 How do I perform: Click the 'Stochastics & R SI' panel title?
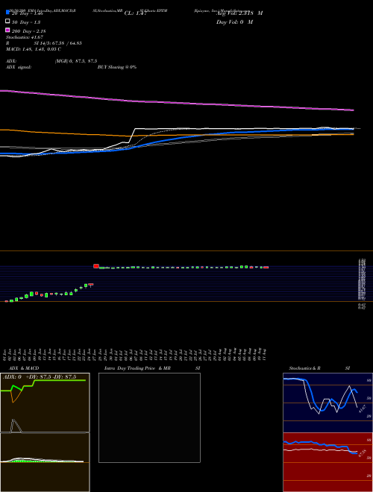coord(319,368)
